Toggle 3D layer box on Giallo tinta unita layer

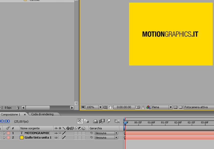pos(83,137)
